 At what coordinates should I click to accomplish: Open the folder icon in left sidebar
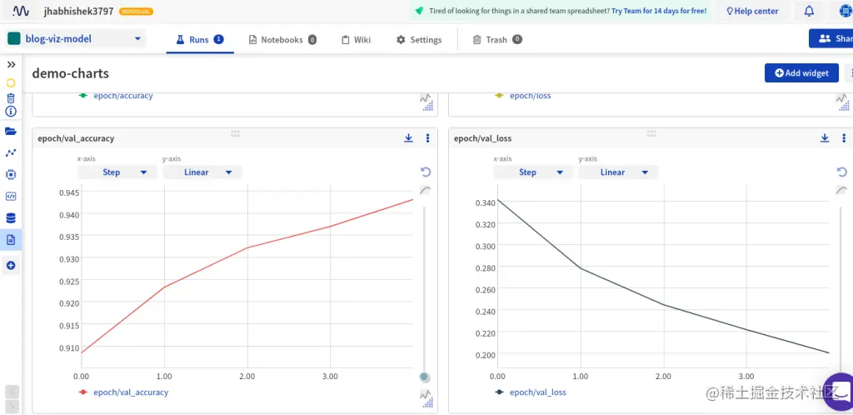click(11, 131)
